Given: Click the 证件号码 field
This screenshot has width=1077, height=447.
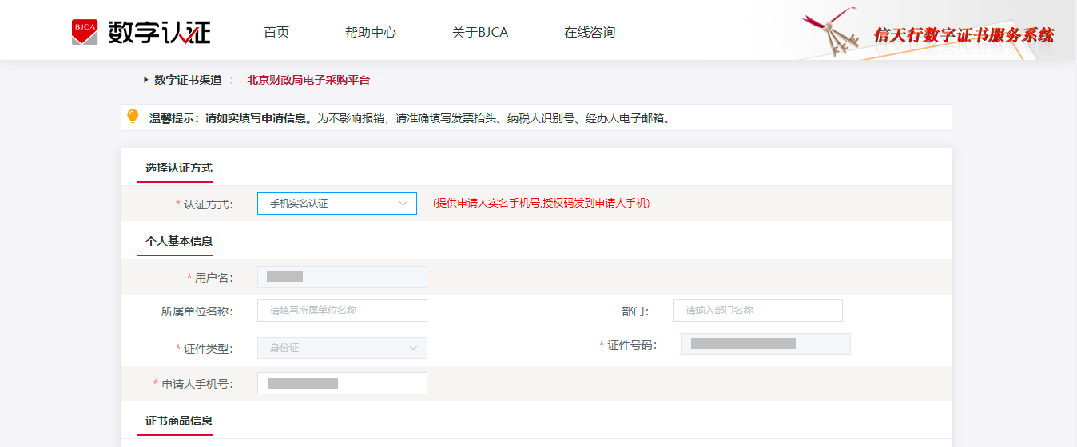Looking at the screenshot, I should click(765, 344).
